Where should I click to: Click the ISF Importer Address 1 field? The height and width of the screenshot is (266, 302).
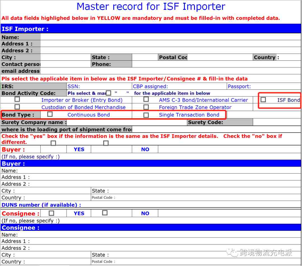[171, 44]
